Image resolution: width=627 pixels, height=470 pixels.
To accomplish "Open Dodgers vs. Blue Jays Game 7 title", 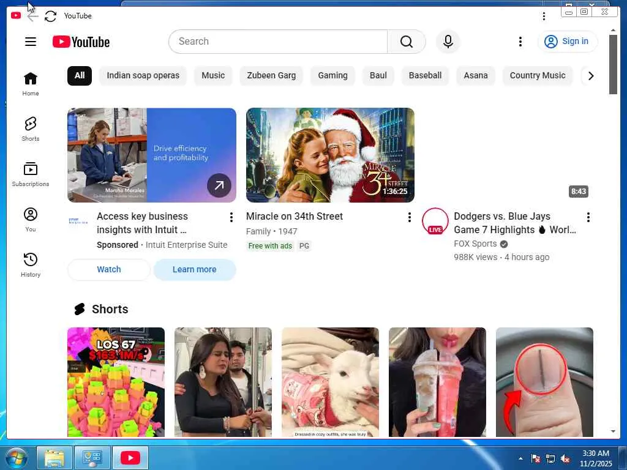I will [x=514, y=223].
